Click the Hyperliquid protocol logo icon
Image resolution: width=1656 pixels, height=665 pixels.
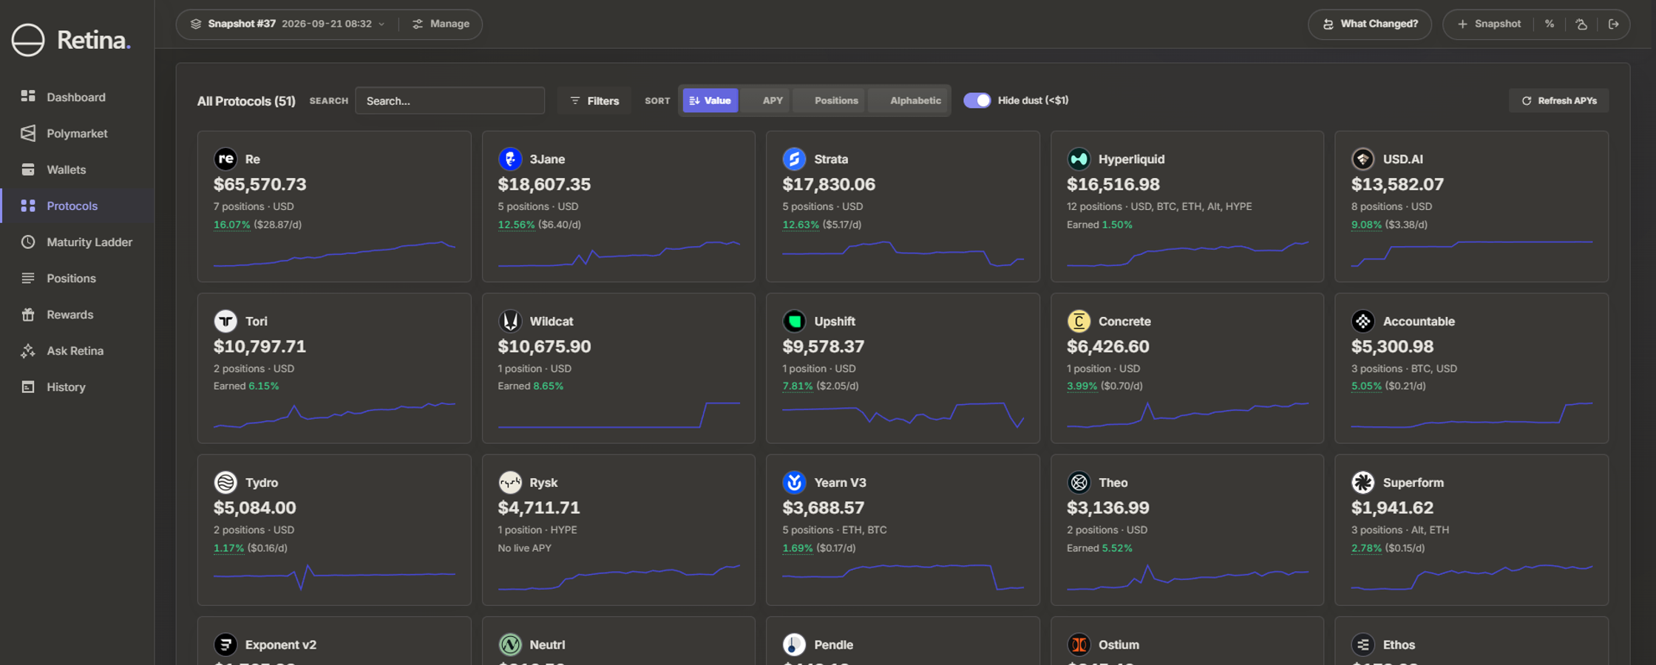coord(1079,159)
